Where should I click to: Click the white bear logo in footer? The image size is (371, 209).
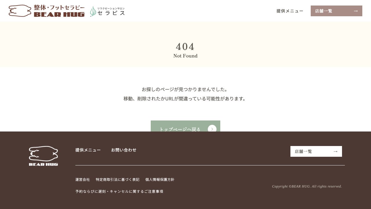[43, 156]
